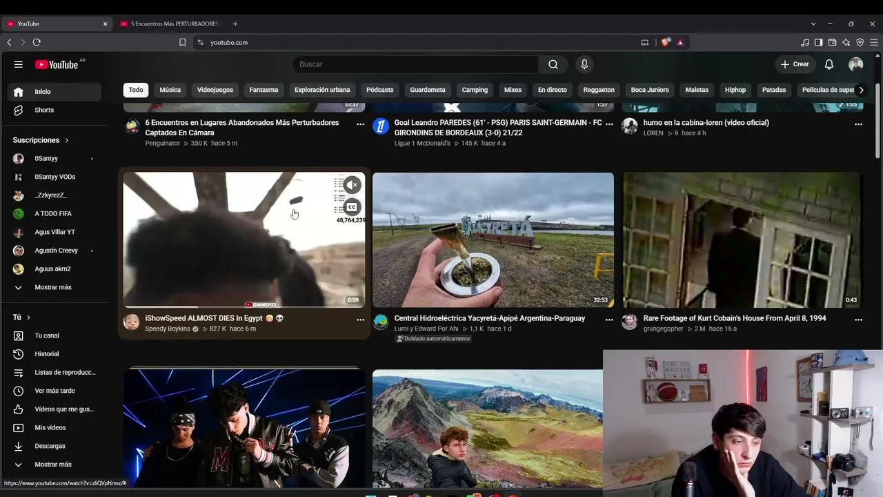Open the browser tab search dropdown

pos(813,23)
